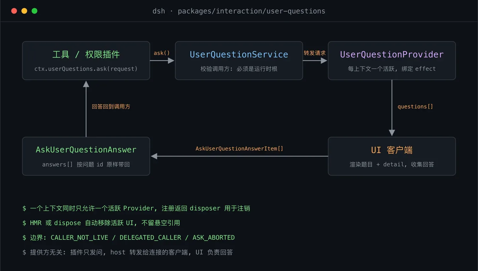This screenshot has width=478, height=271.
Task: Select the 'UserQuestionService' heading
Action: tap(239, 55)
